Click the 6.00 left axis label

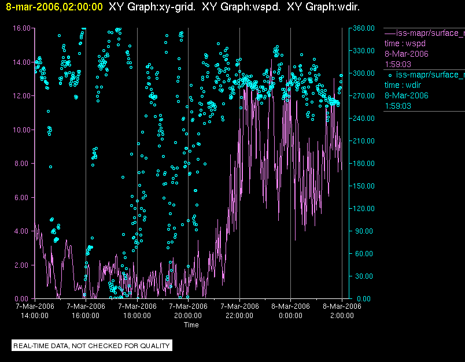(23, 197)
